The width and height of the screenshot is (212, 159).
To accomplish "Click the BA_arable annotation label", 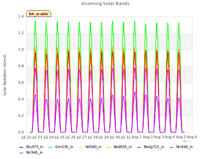I will (x=39, y=14).
